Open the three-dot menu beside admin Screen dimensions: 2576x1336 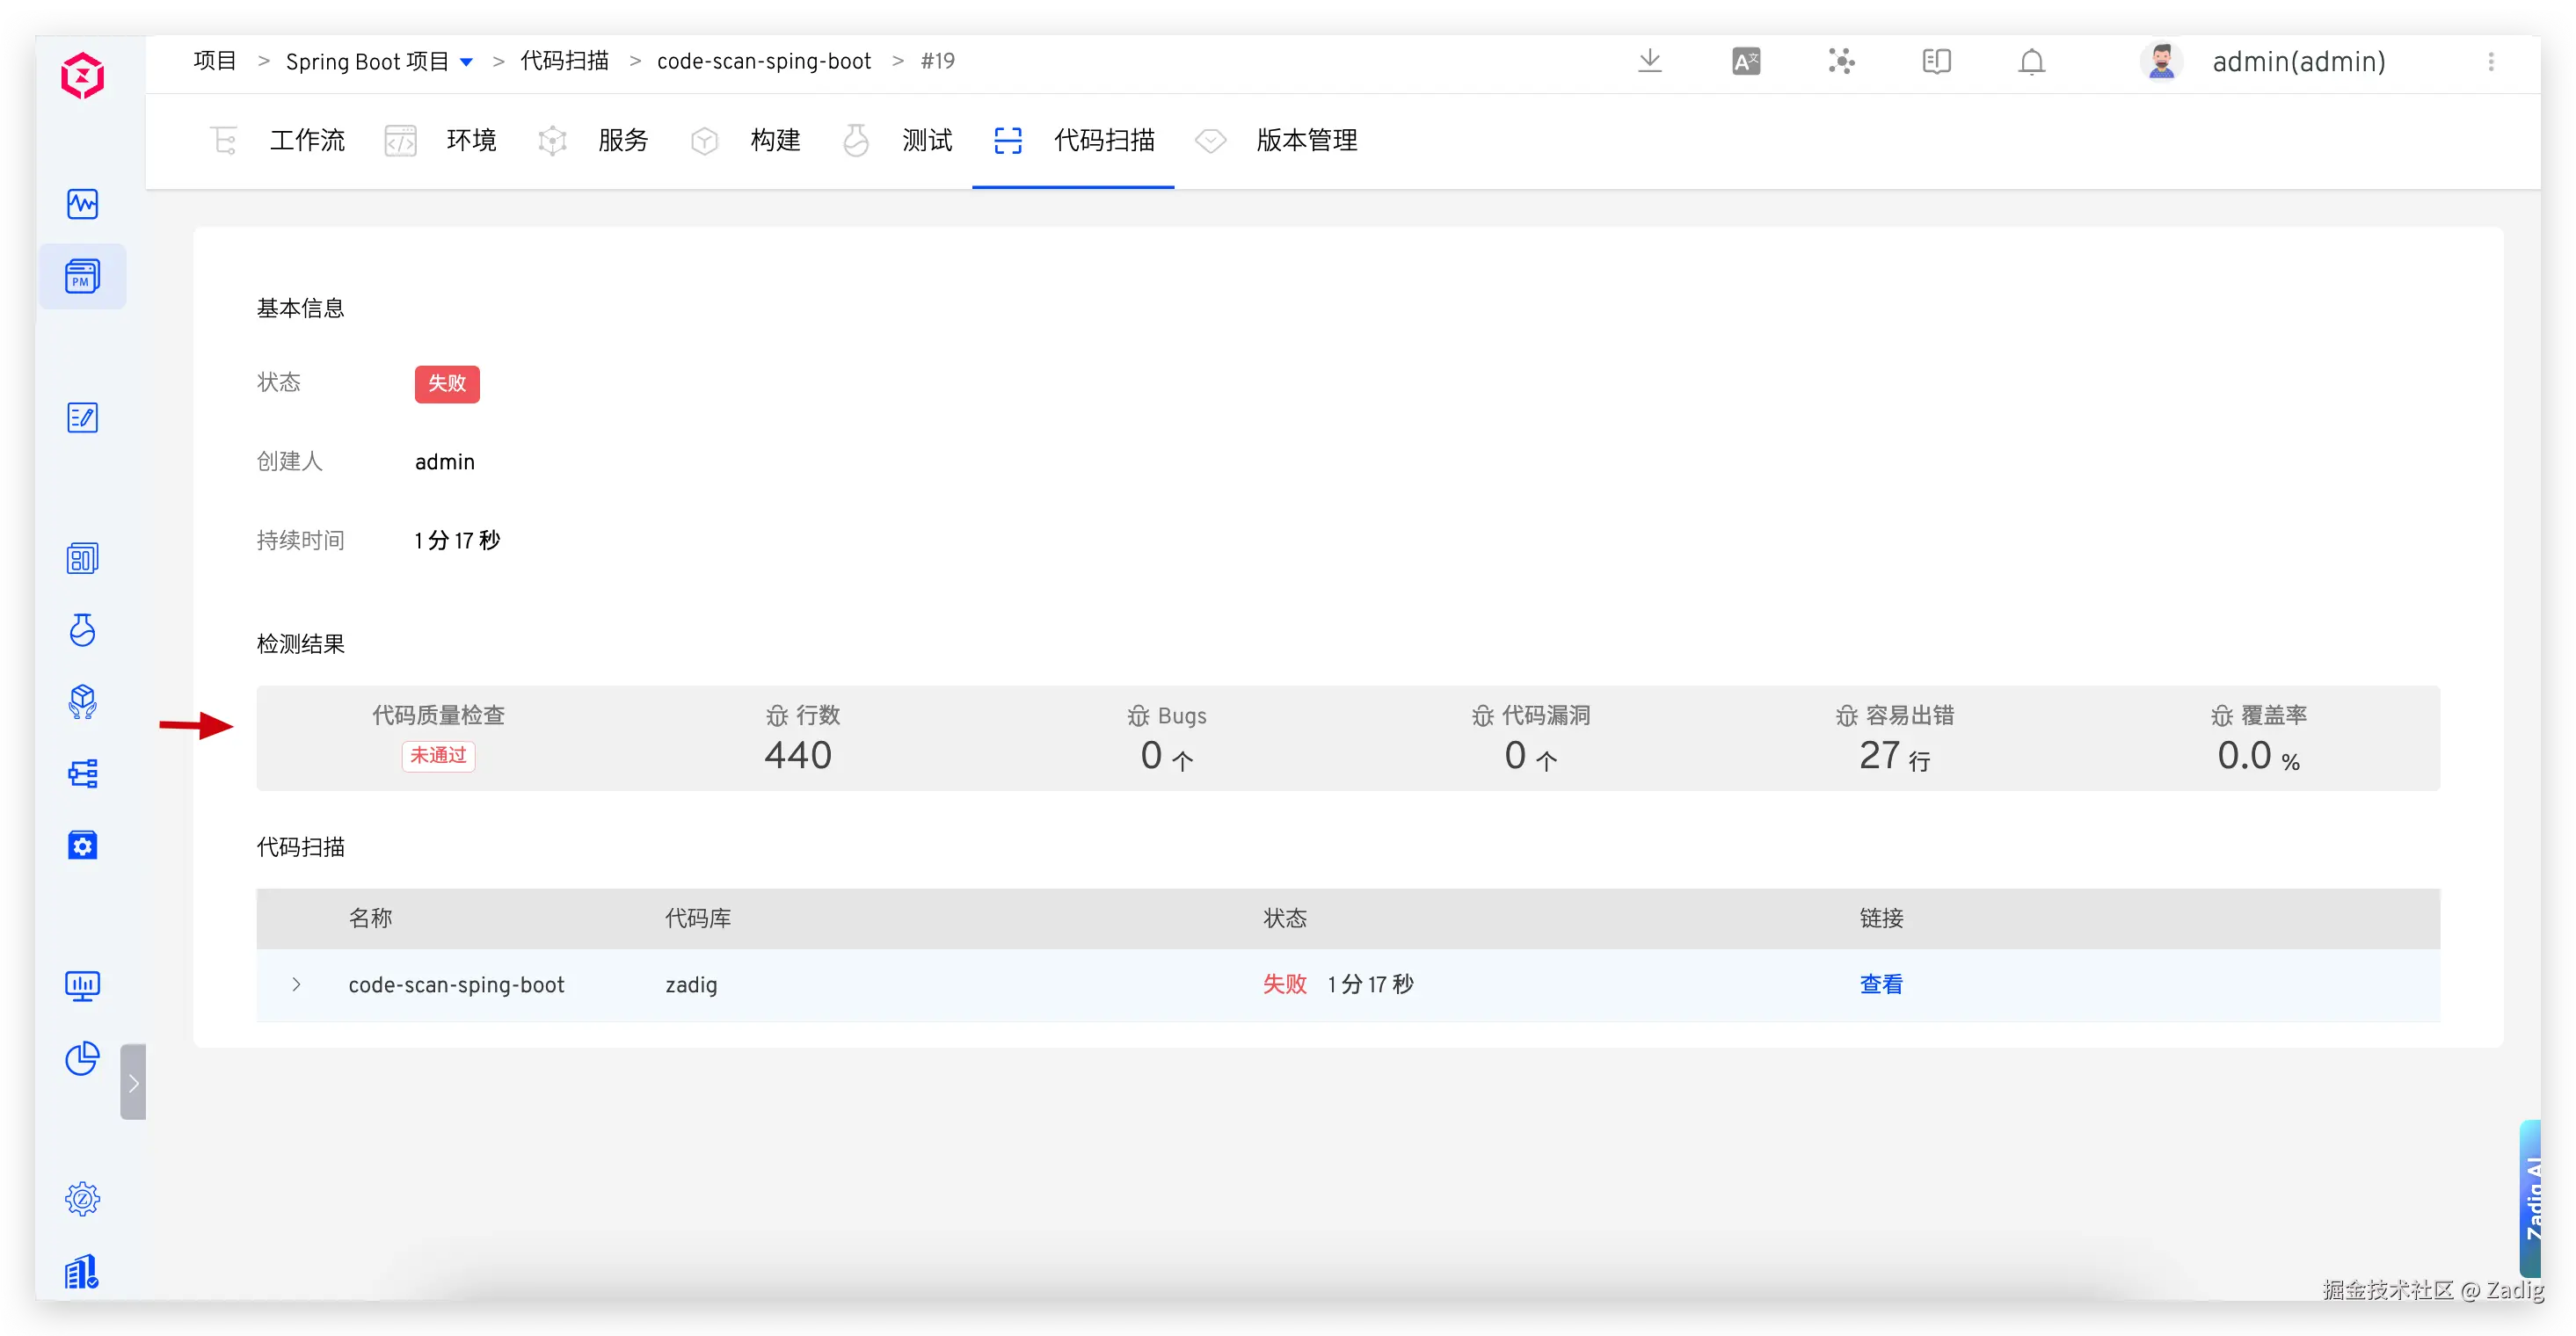2491,62
